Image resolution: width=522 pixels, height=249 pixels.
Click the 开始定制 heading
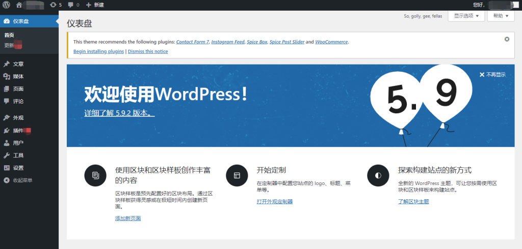(x=271, y=170)
